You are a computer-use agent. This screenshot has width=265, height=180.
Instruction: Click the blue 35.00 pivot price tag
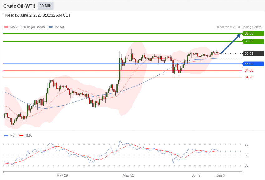pos(253,64)
